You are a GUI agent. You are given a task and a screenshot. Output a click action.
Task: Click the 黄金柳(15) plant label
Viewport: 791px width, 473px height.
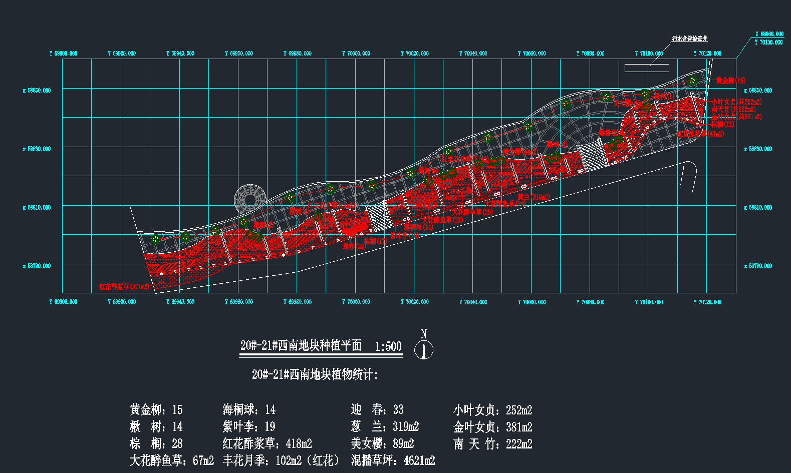click(730, 81)
